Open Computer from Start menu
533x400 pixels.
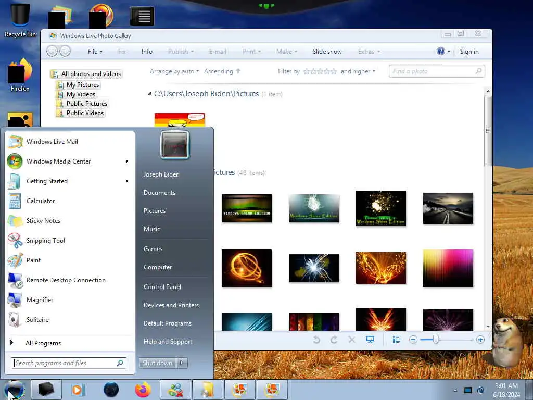tap(157, 267)
